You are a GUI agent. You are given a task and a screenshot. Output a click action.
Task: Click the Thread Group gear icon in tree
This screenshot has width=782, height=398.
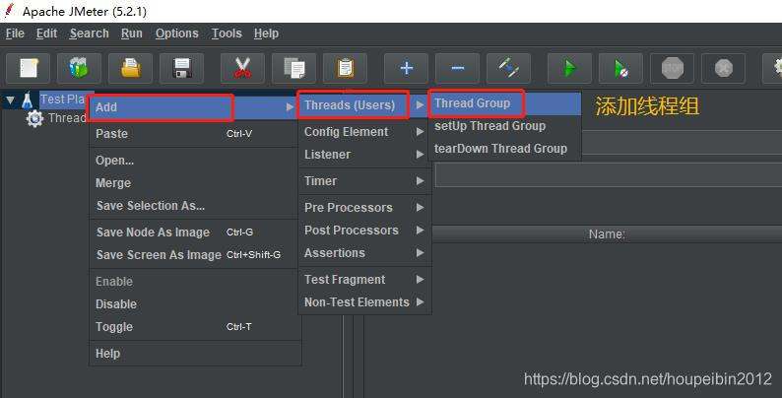coord(34,118)
